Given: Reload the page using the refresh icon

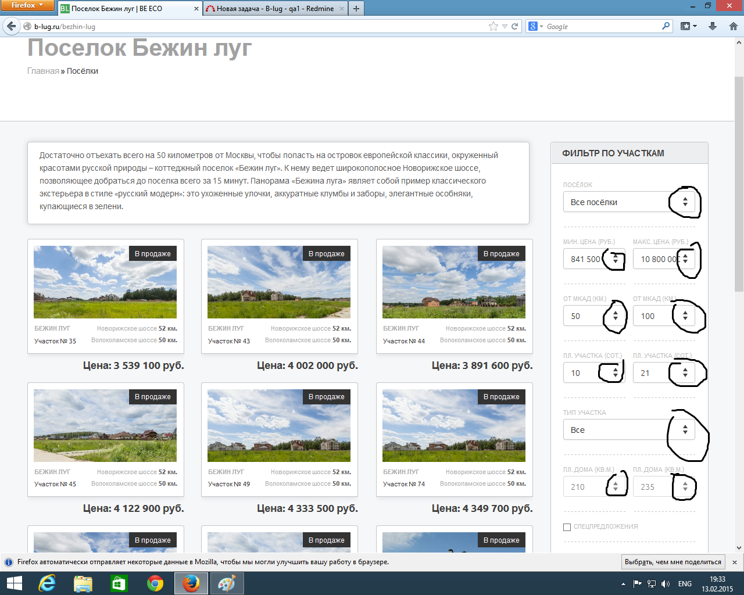Looking at the screenshot, I should click(514, 26).
